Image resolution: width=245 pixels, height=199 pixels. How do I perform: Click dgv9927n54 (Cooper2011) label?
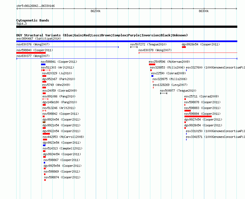point(203,119)
